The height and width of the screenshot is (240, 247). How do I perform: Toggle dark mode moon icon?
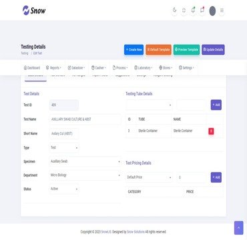(x=174, y=11)
